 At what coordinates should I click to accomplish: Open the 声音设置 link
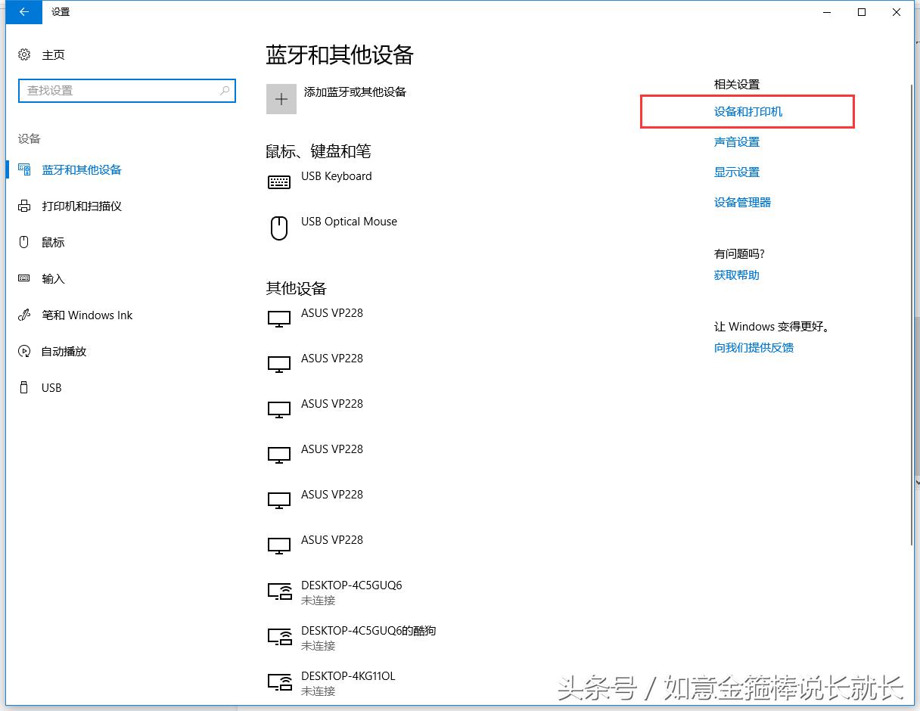point(736,141)
